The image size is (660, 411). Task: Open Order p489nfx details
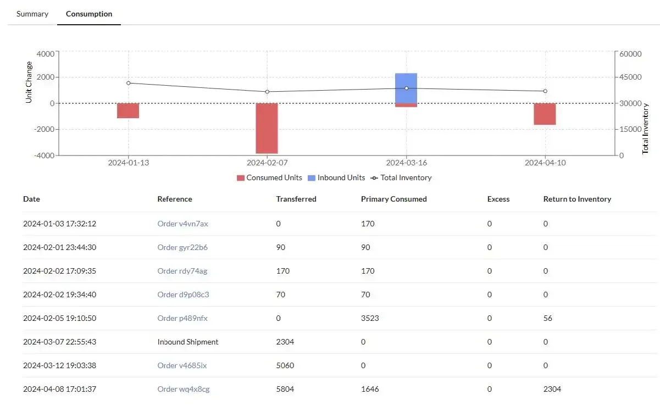(181, 318)
